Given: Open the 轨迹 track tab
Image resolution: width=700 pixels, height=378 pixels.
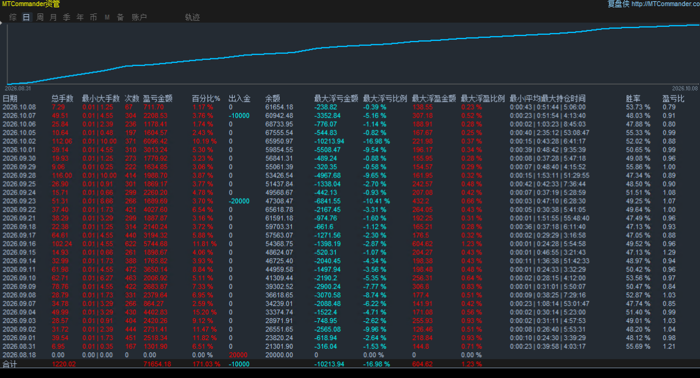Looking at the screenshot, I should pyautogui.click(x=192, y=17).
